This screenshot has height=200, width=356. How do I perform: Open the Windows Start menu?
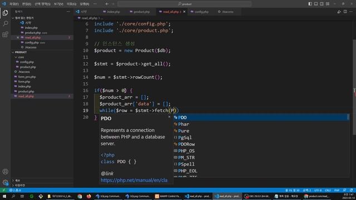4,196
